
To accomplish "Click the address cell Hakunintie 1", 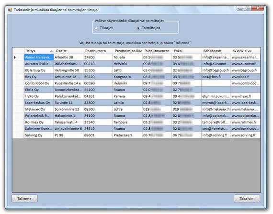I will pyautogui.click(x=68, y=116).
